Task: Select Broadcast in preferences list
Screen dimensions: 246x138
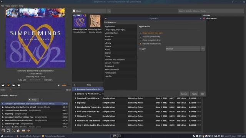Action: (x=120, y=66)
